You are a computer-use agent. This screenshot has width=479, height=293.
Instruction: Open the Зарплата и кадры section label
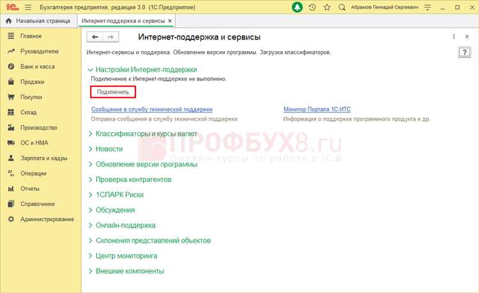pyautogui.click(x=44, y=158)
